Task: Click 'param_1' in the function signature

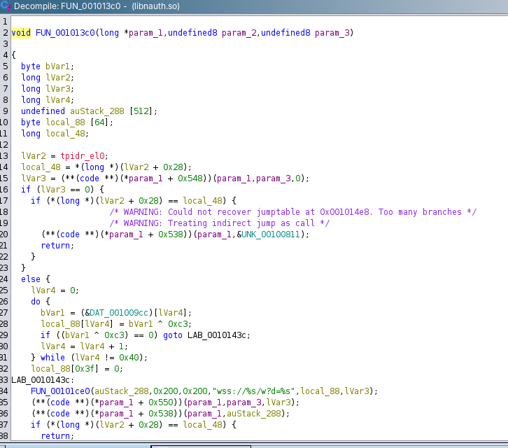Action: tap(146, 33)
